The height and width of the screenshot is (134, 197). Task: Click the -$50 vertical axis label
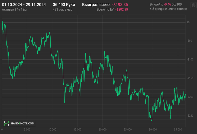190,41
